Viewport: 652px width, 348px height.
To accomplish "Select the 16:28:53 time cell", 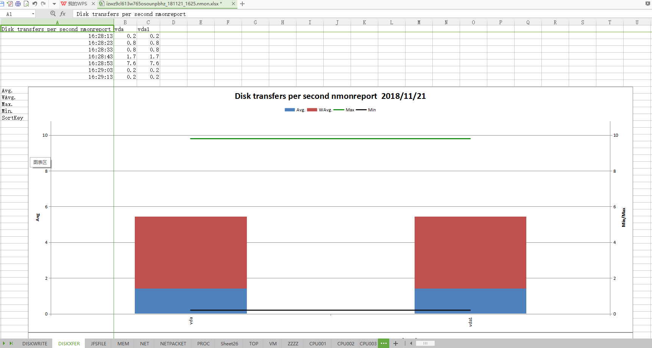I will tap(57, 63).
